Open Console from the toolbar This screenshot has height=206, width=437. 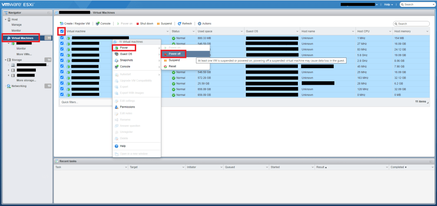(98, 23)
